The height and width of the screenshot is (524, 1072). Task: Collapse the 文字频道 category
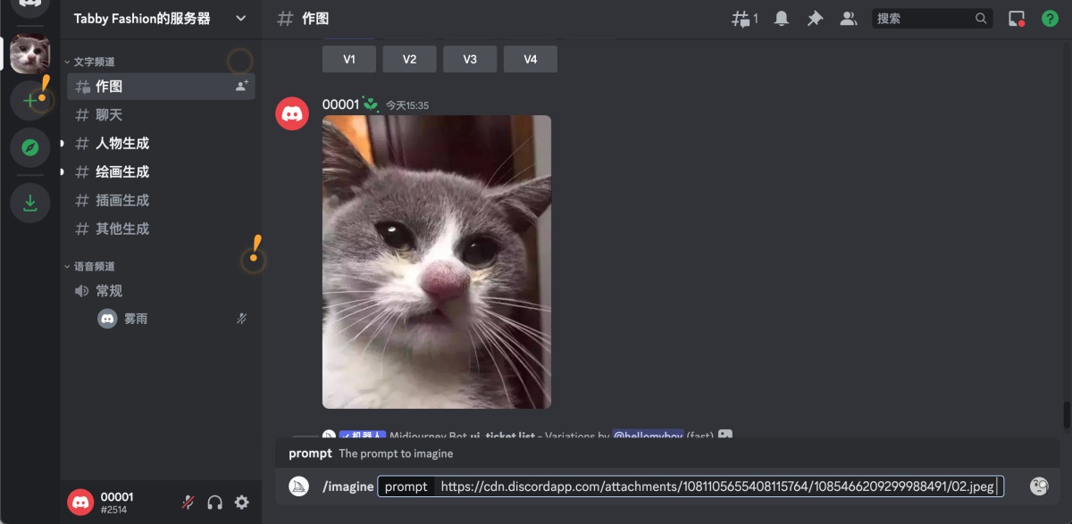pos(90,61)
